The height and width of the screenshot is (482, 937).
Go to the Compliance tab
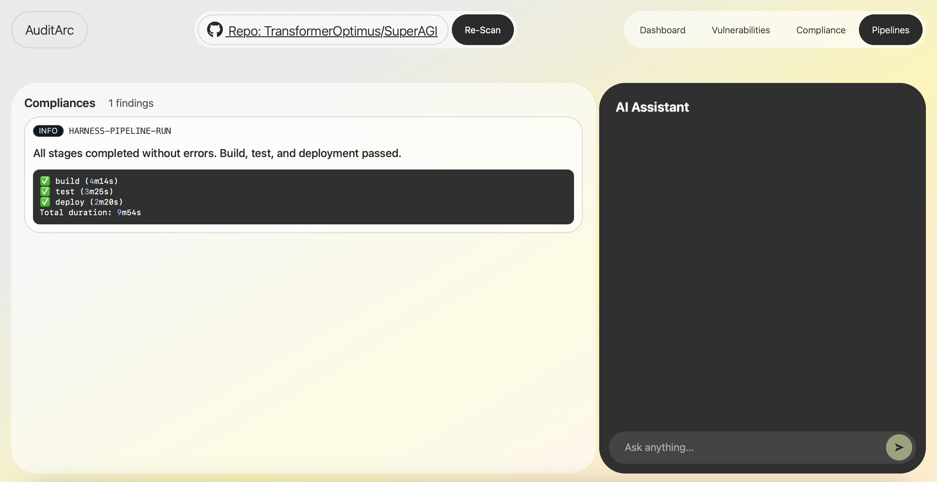pos(821,30)
